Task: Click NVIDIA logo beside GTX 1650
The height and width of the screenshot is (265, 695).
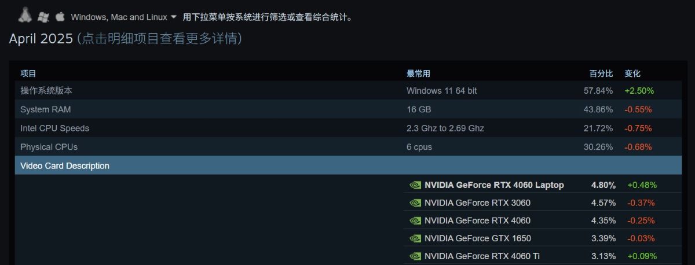Action: click(415, 238)
